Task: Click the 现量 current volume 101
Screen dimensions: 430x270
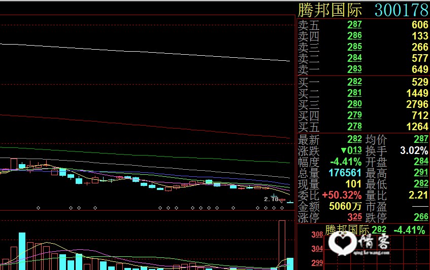Action: [353, 184]
